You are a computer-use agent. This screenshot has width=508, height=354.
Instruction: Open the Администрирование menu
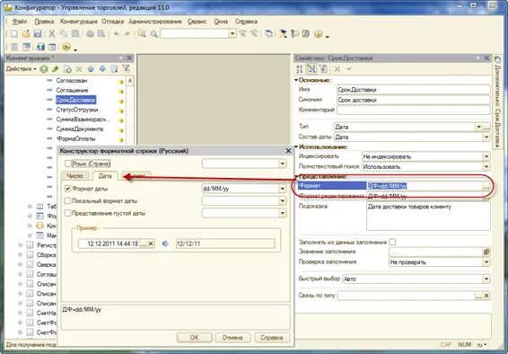(x=155, y=22)
